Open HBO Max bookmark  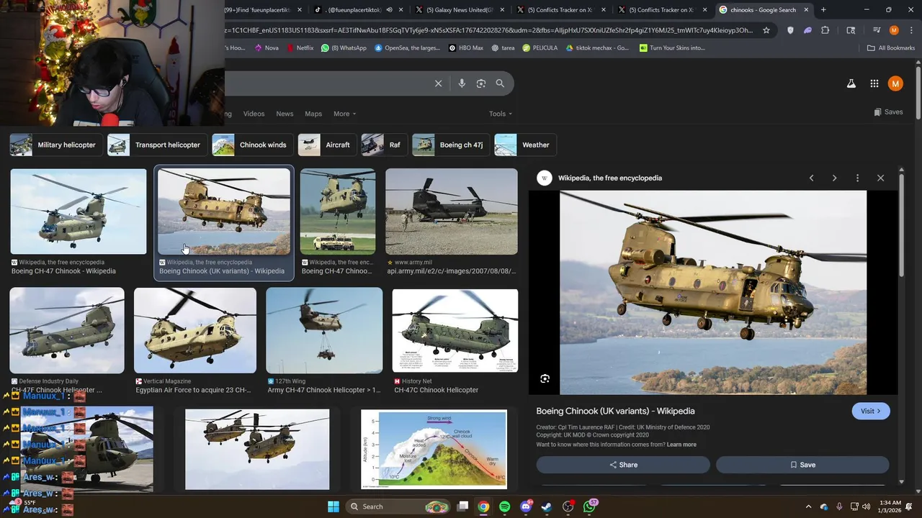point(465,48)
